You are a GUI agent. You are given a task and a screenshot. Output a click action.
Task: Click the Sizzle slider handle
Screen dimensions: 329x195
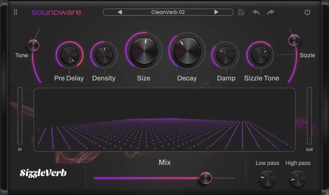click(294, 40)
